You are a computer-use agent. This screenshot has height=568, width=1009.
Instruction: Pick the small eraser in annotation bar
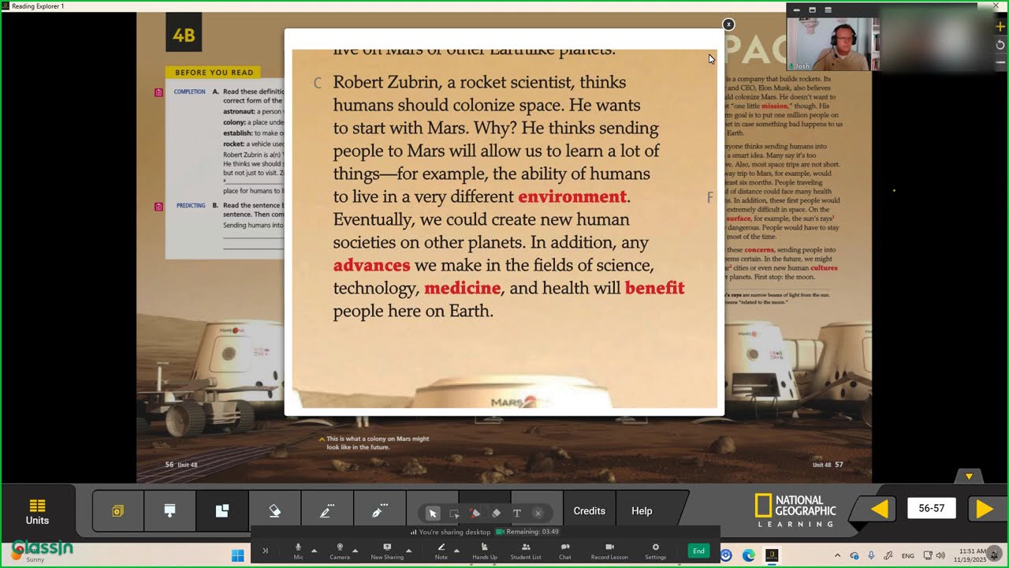coord(496,513)
